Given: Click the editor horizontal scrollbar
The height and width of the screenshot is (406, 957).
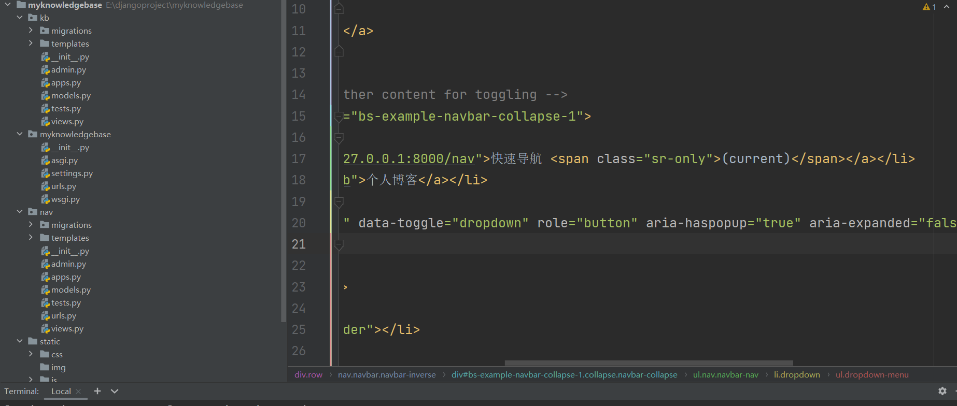Looking at the screenshot, I should pos(649,363).
